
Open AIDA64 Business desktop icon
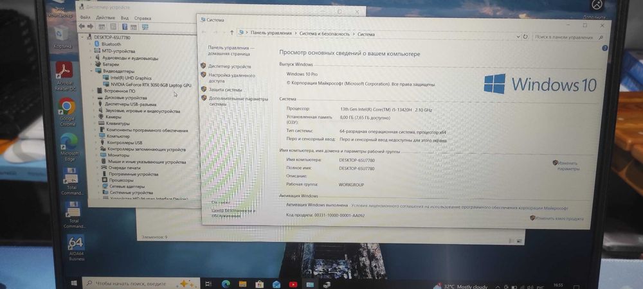click(77, 248)
